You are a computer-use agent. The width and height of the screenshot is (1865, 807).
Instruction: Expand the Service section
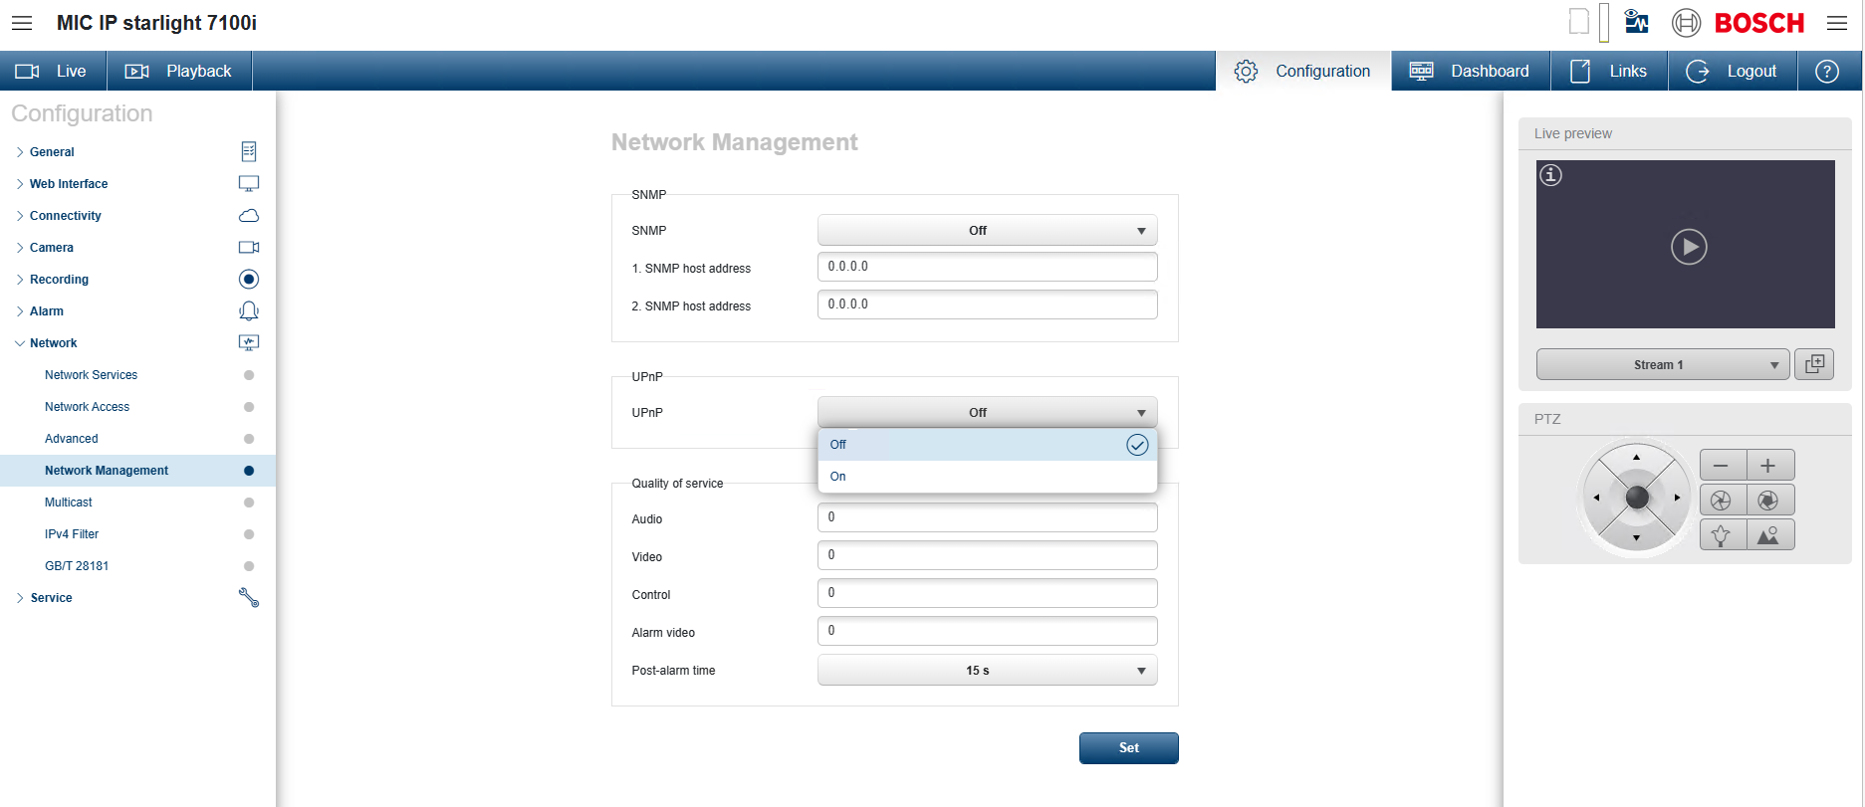(x=20, y=598)
